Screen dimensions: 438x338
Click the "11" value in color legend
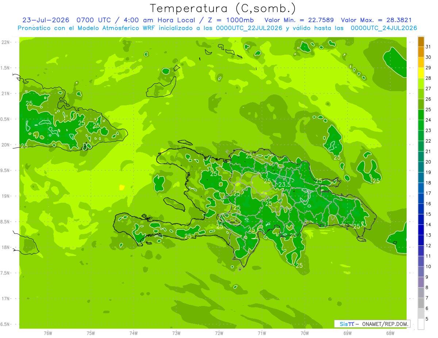click(x=428, y=256)
